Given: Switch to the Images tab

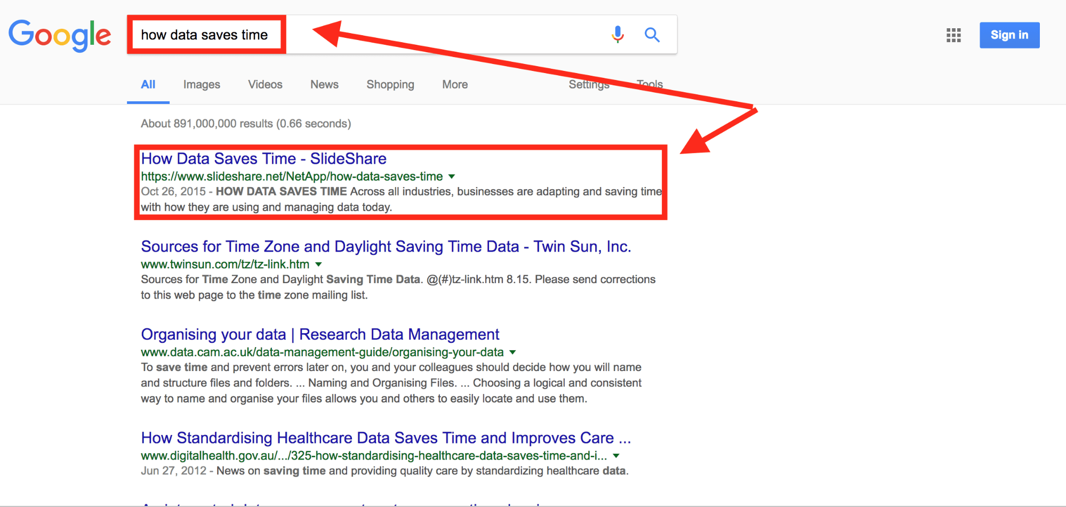Looking at the screenshot, I should point(202,85).
